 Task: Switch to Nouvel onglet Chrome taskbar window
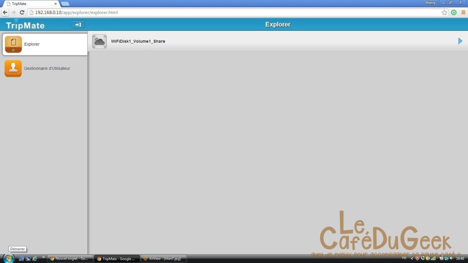70,258
